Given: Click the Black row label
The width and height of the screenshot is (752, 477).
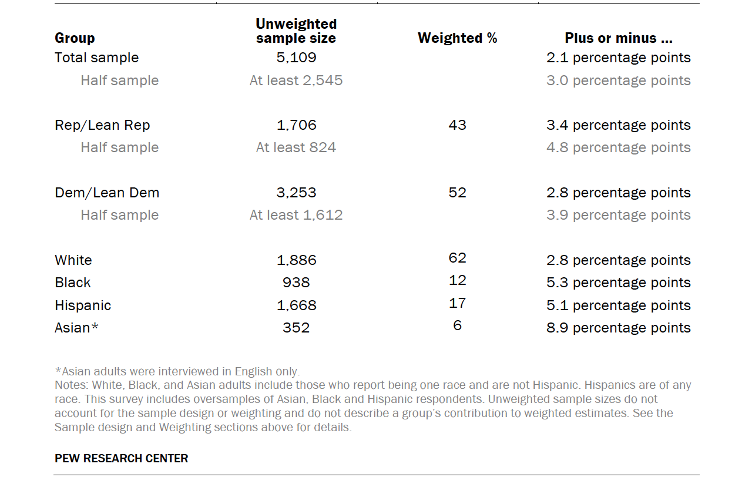Looking at the screenshot, I should pos(73,283).
